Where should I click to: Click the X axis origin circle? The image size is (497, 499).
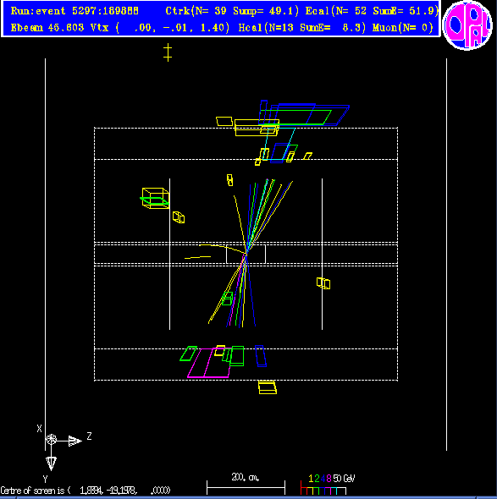click(x=51, y=440)
